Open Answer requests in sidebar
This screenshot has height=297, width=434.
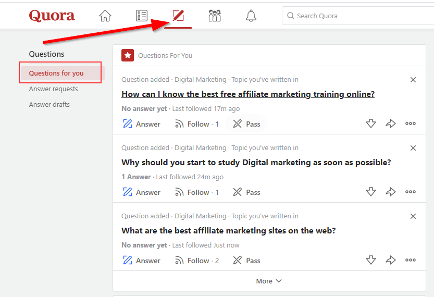pyautogui.click(x=54, y=89)
